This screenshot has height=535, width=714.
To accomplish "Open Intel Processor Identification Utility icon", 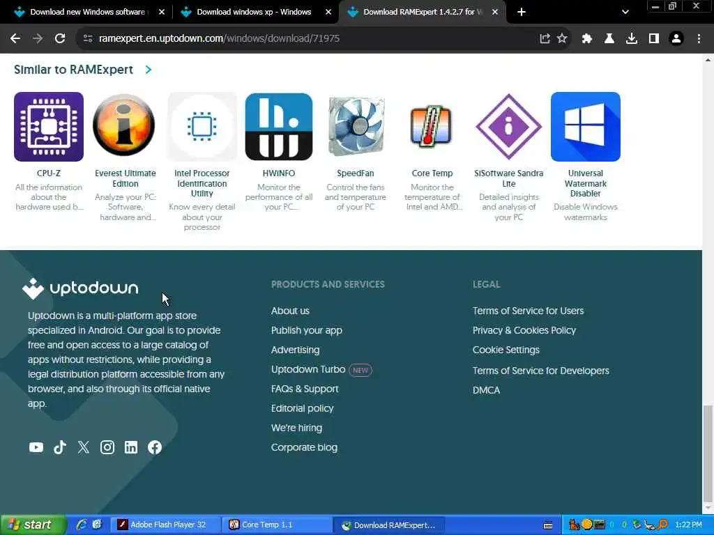I will tap(202, 127).
